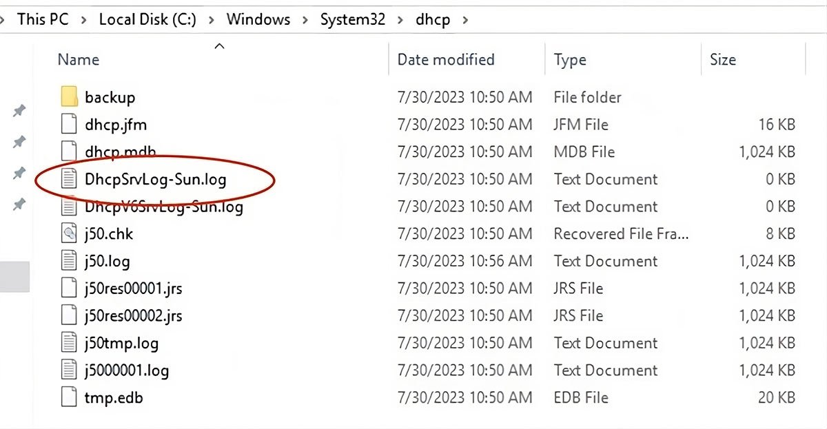Viewport: 827px width, 429px height.
Task: Sort files by the Name column header
Action: (79, 60)
